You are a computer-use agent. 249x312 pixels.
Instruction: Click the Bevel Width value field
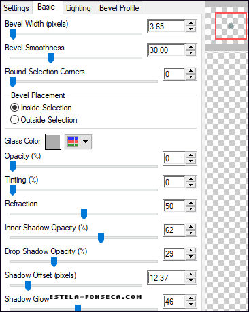tap(167, 27)
